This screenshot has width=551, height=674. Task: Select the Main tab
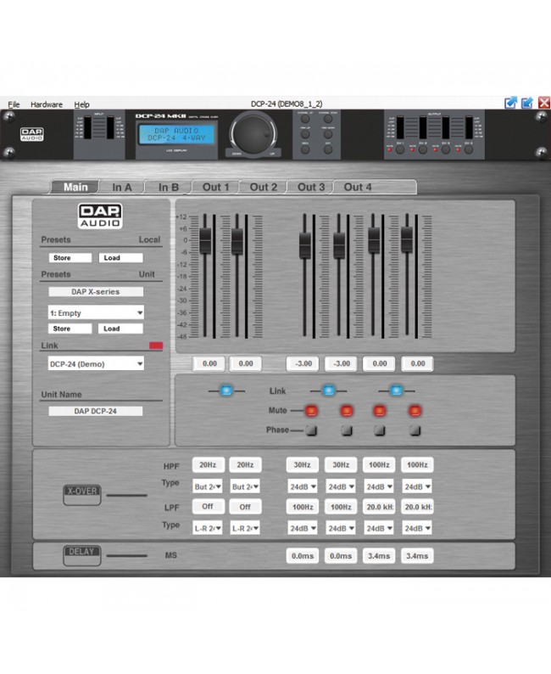(x=75, y=187)
